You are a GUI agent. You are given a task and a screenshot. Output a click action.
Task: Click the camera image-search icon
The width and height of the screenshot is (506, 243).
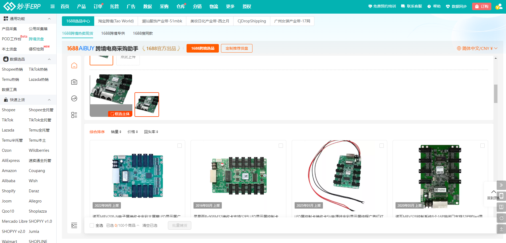coord(74,82)
